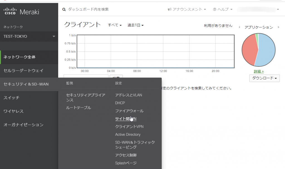Open the 過去1日 time range dropdown
The image size is (285, 169).
pos(136,25)
